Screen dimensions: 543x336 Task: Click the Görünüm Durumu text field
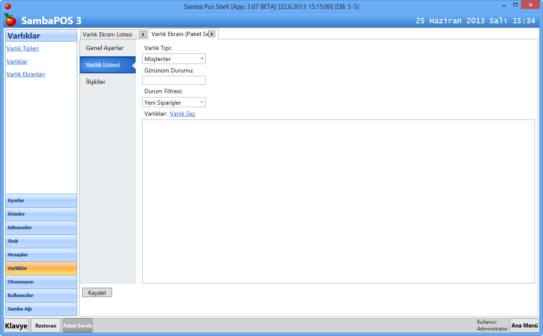coord(174,81)
